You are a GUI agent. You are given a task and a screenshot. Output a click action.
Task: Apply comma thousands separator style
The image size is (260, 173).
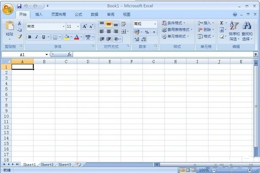point(154,32)
